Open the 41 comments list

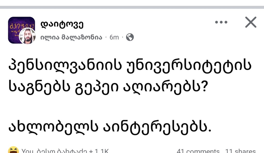pyautogui.click(x=198, y=151)
